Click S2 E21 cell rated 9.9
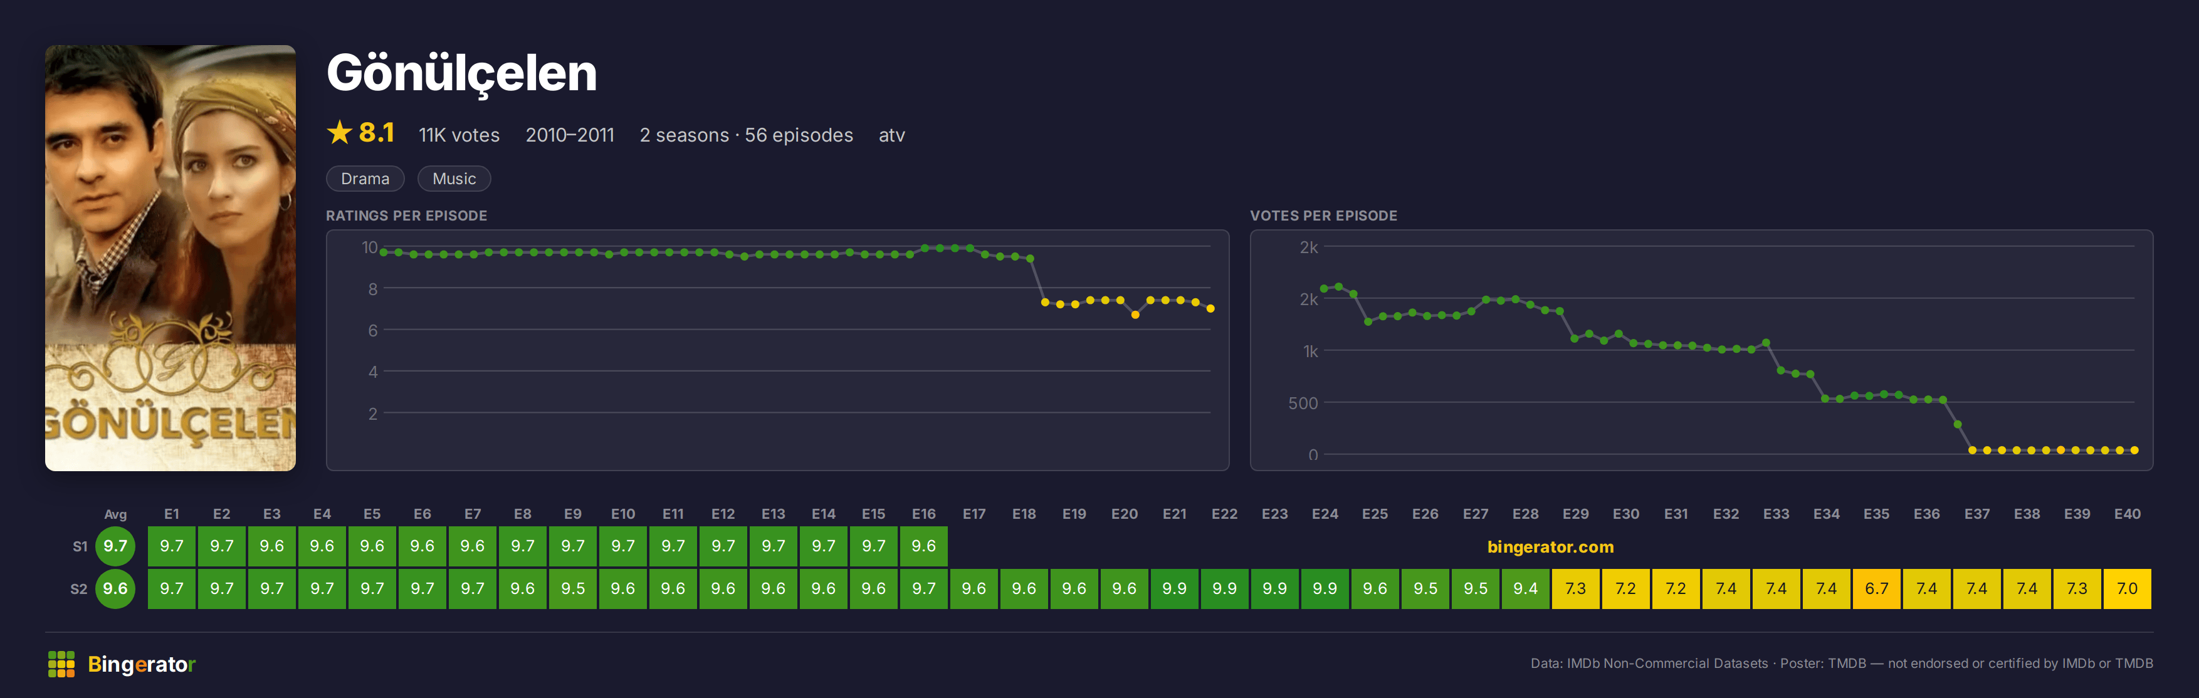Image resolution: width=2199 pixels, height=698 pixels. coord(1175,589)
